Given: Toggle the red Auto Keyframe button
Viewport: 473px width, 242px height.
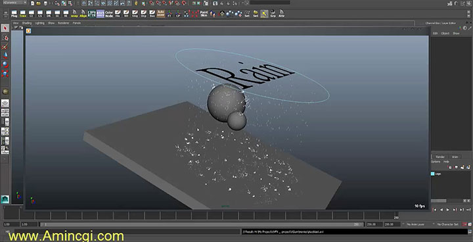Looking at the screenshot, I should (x=465, y=224).
